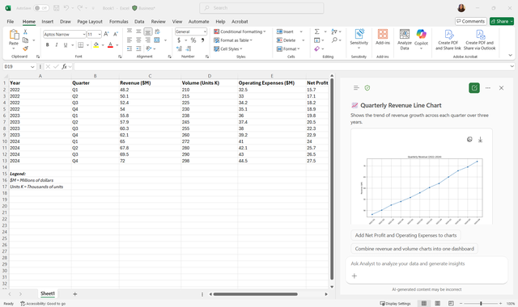Click the red Font Color swatch
The height and width of the screenshot is (307, 518).
click(x=110, y=45)
